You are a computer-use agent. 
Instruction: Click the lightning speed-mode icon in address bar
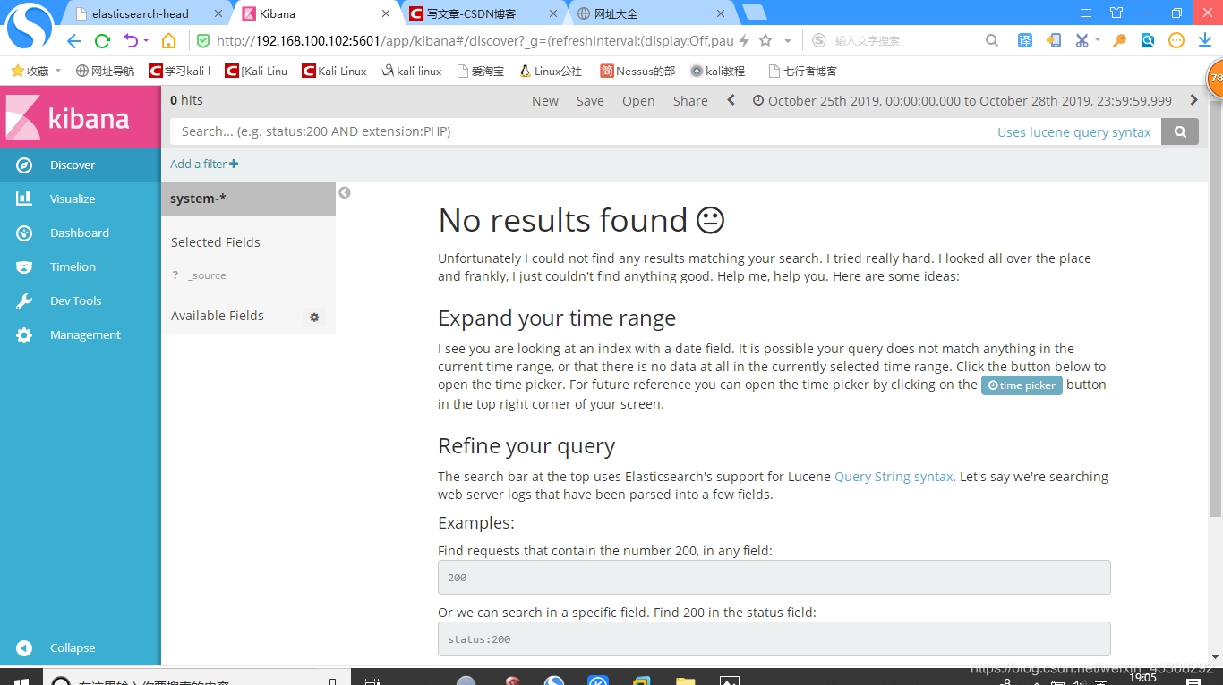coord(743,40)
